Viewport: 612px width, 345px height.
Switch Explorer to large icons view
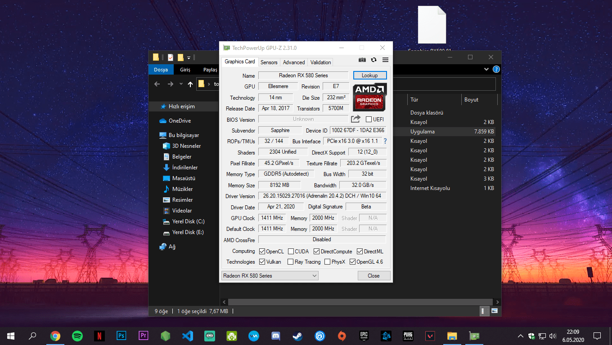495,311
